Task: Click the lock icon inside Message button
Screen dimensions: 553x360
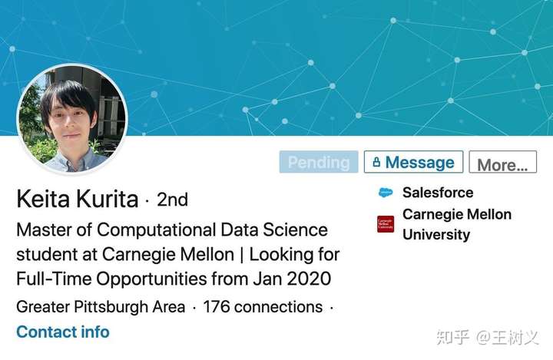Action: (376, 162)
